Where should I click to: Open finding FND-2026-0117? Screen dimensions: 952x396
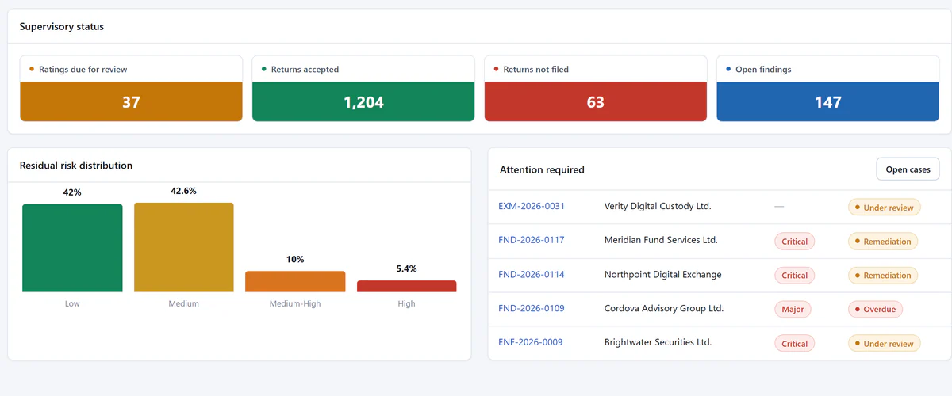tap(532, 240)
